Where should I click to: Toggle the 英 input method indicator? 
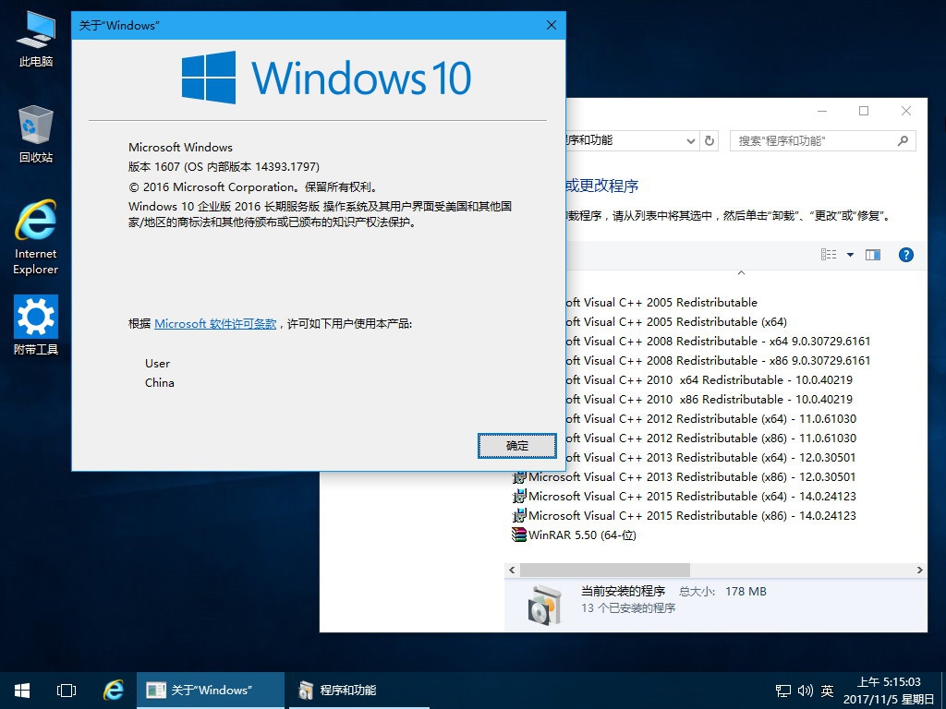(827, 691)
